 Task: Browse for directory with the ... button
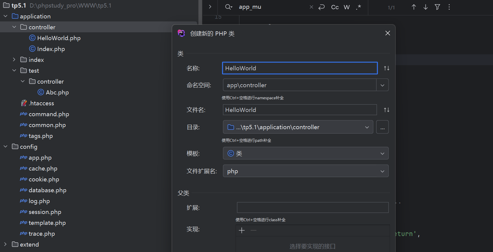382,127
